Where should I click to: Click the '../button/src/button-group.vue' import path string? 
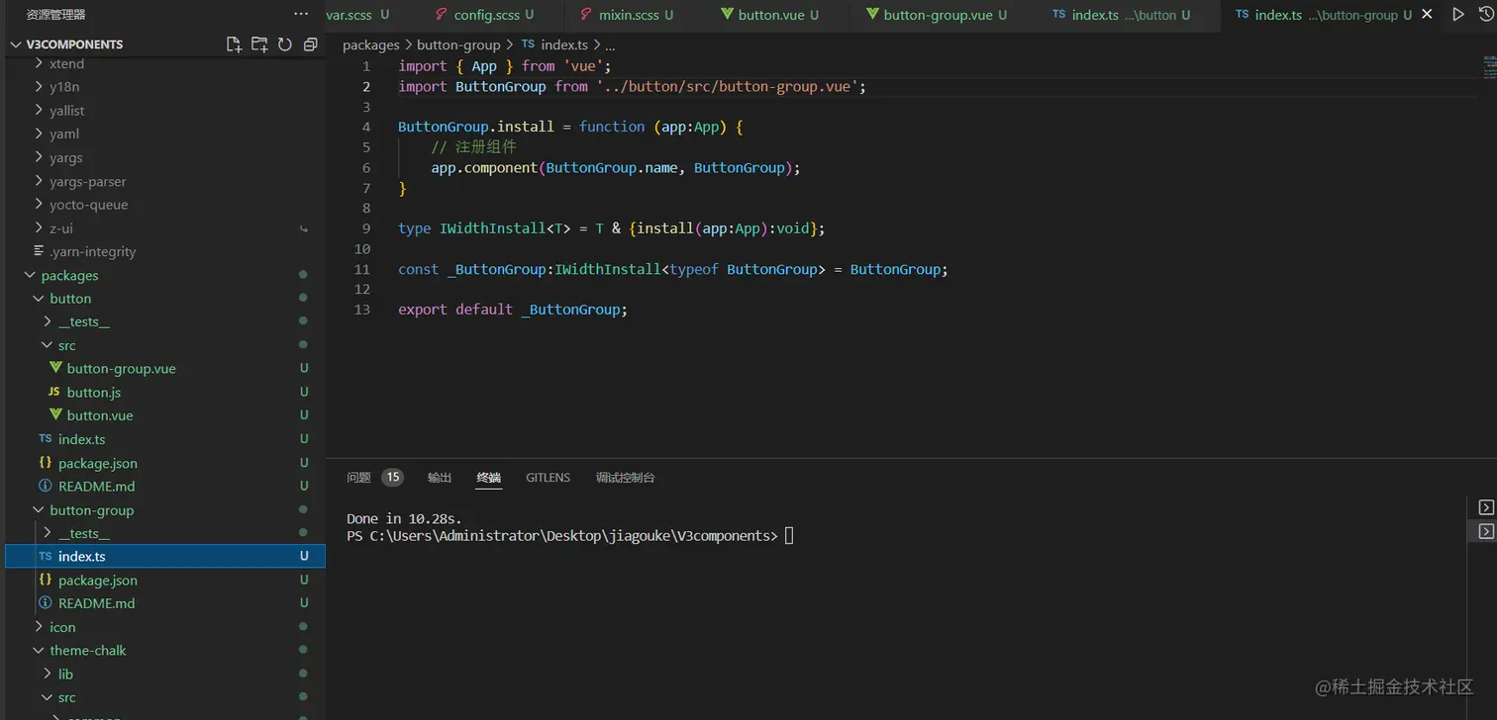coord(727,87)
